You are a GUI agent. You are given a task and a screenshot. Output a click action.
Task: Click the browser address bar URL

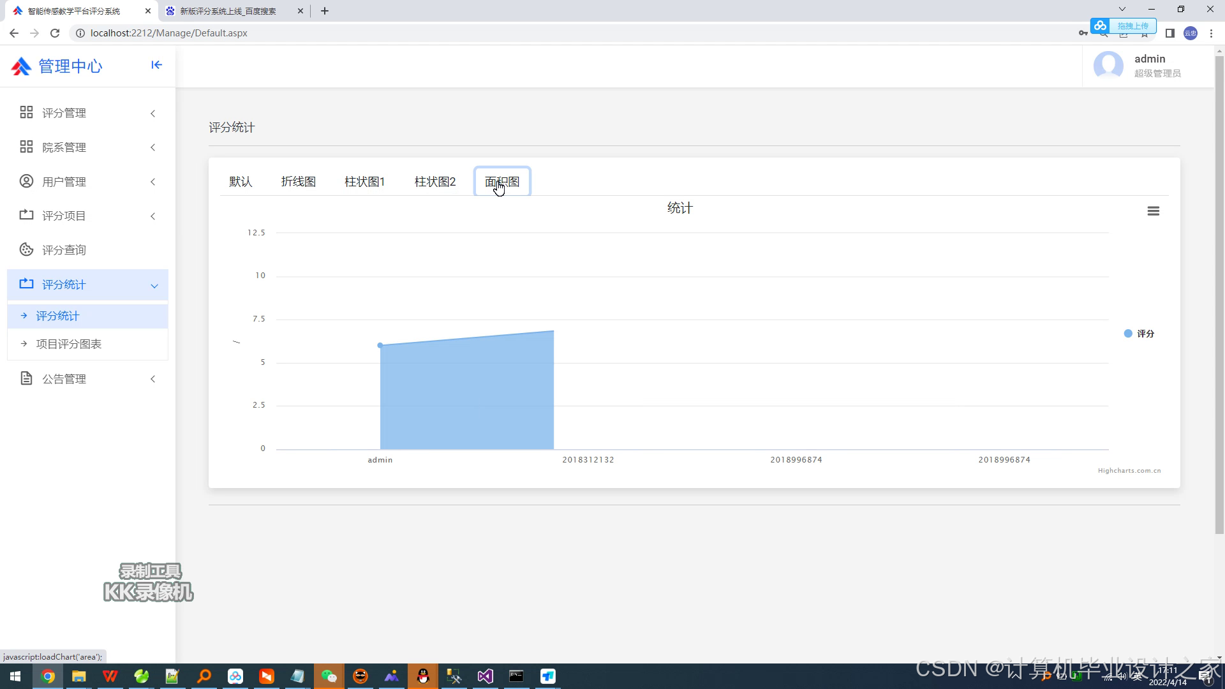(169, 33)
